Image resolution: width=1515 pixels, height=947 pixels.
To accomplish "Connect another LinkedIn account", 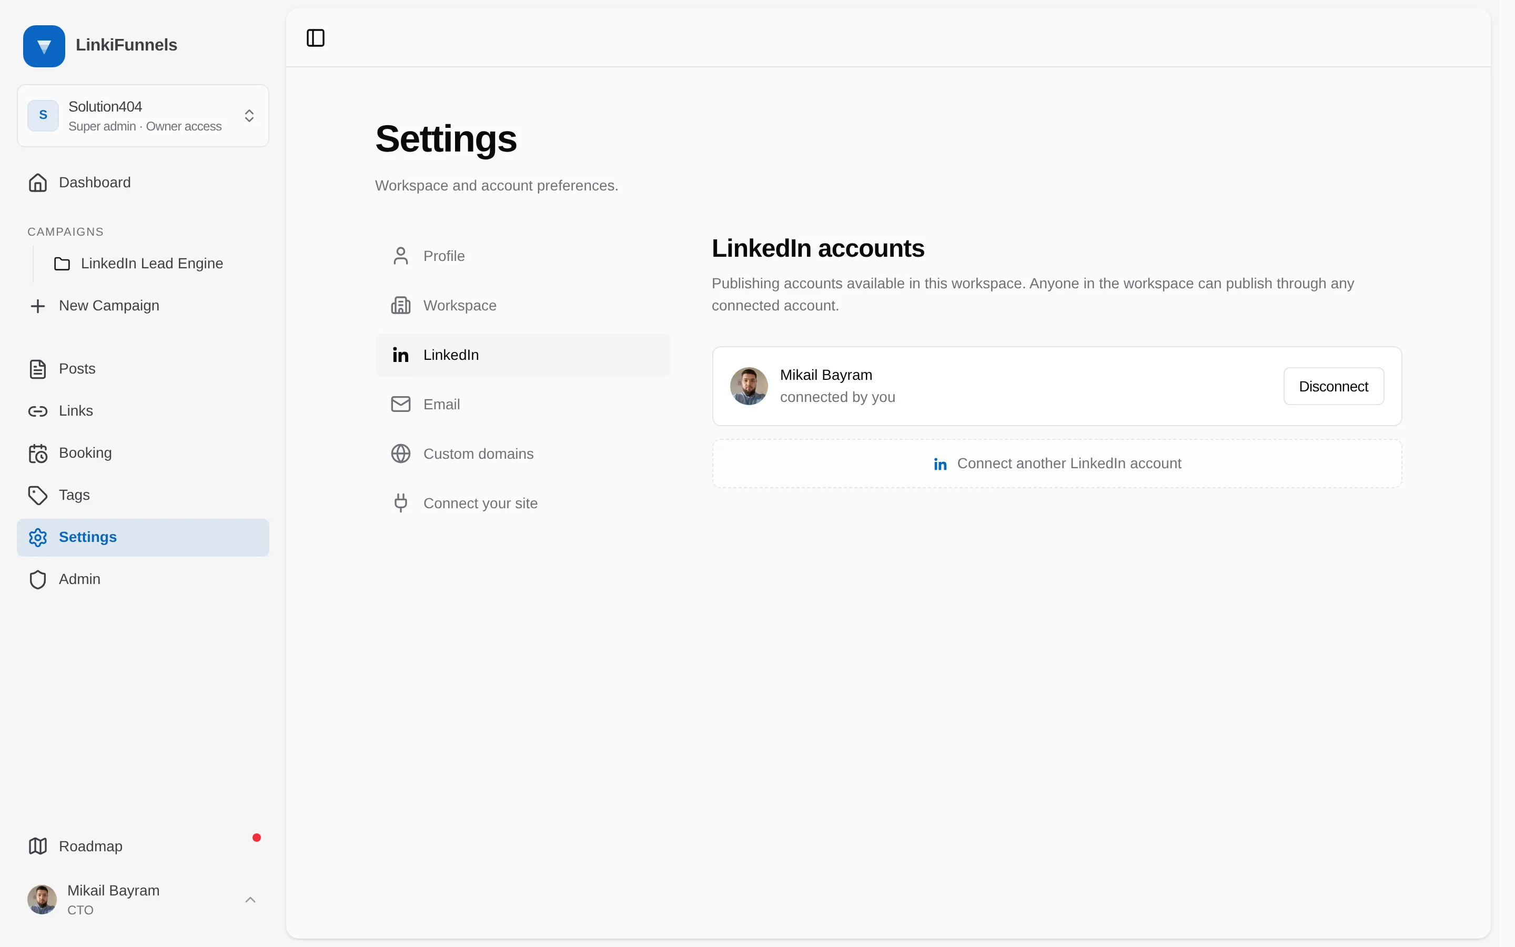I will click(x=1057, y=464).
